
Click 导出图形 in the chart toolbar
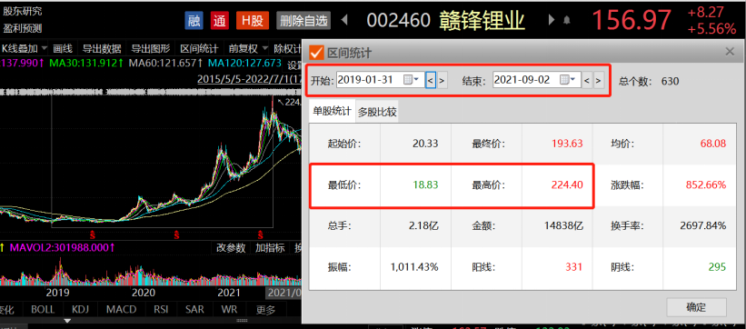(x=150, y=48)
